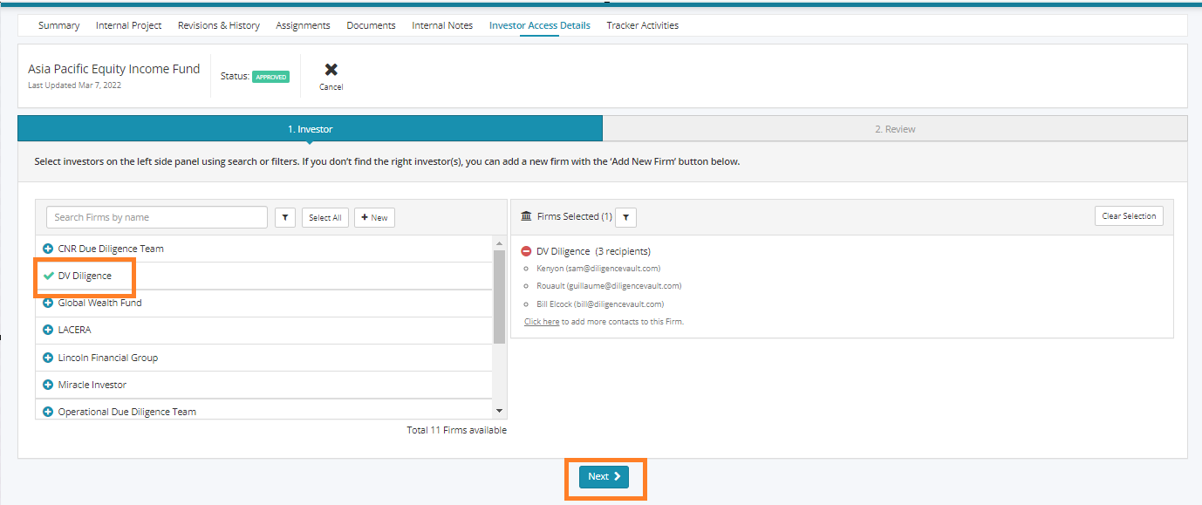Image resolution: width=1202 pixels, height=505 pixels.
Task: Click the Cancel X icon
Action: tap(331, 70)
